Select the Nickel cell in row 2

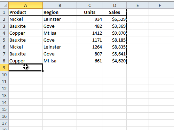point(25,19)
